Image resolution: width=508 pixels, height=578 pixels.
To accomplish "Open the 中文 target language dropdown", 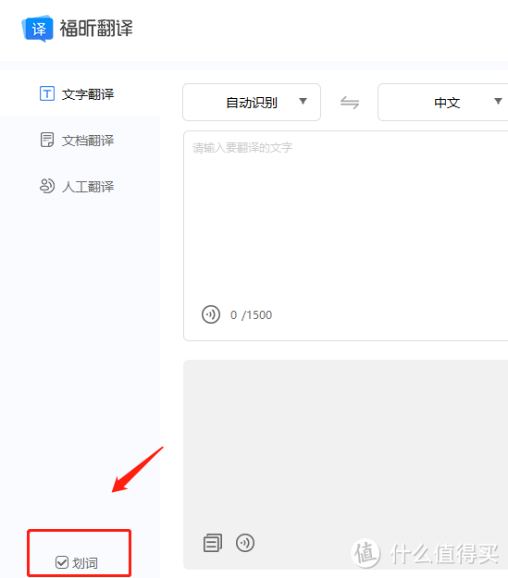I will coord(442,102).
